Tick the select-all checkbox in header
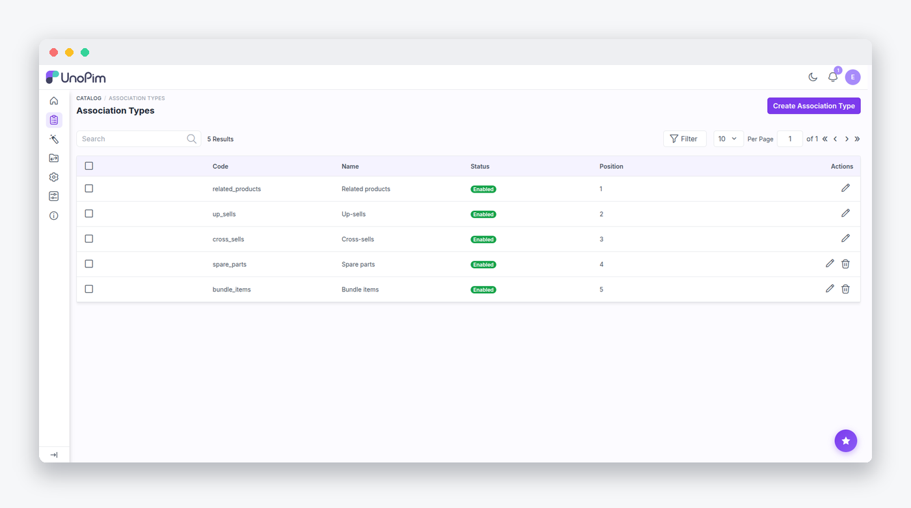Image resolution: width=911 pixels, height=508 pixels. (89, 166)
